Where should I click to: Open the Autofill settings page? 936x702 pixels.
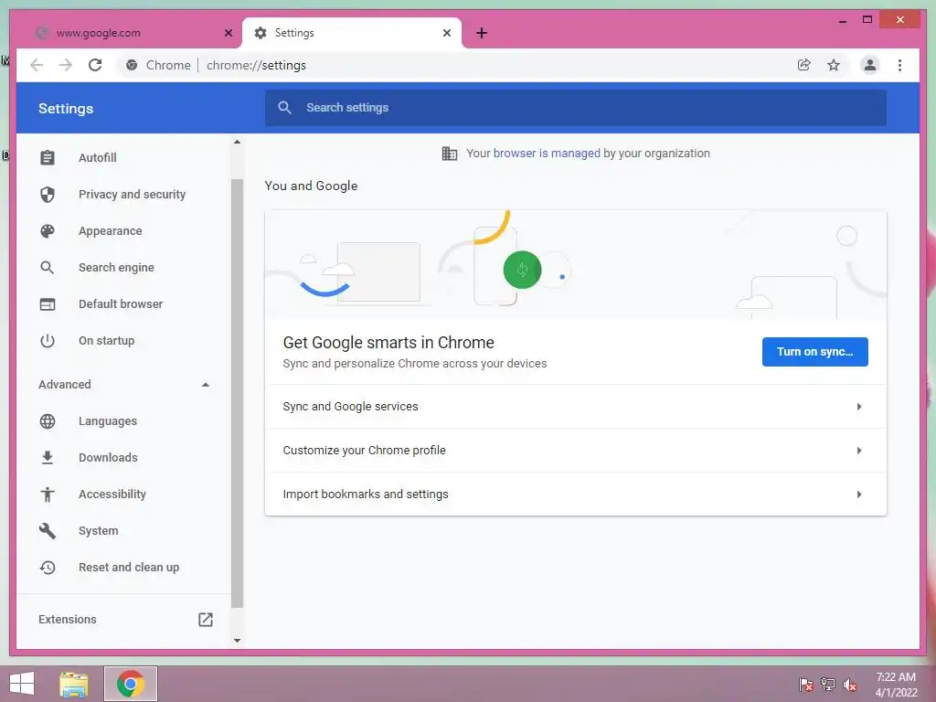(x=97, y=157)
